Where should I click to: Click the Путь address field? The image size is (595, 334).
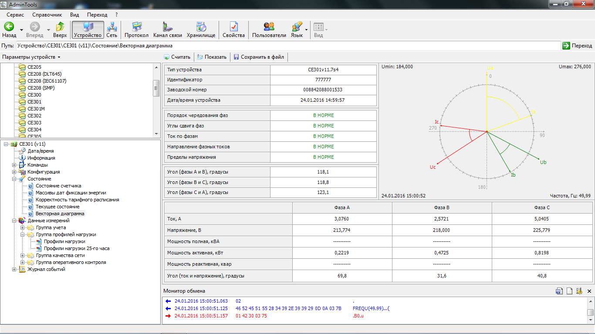click(x=288, y=46)
